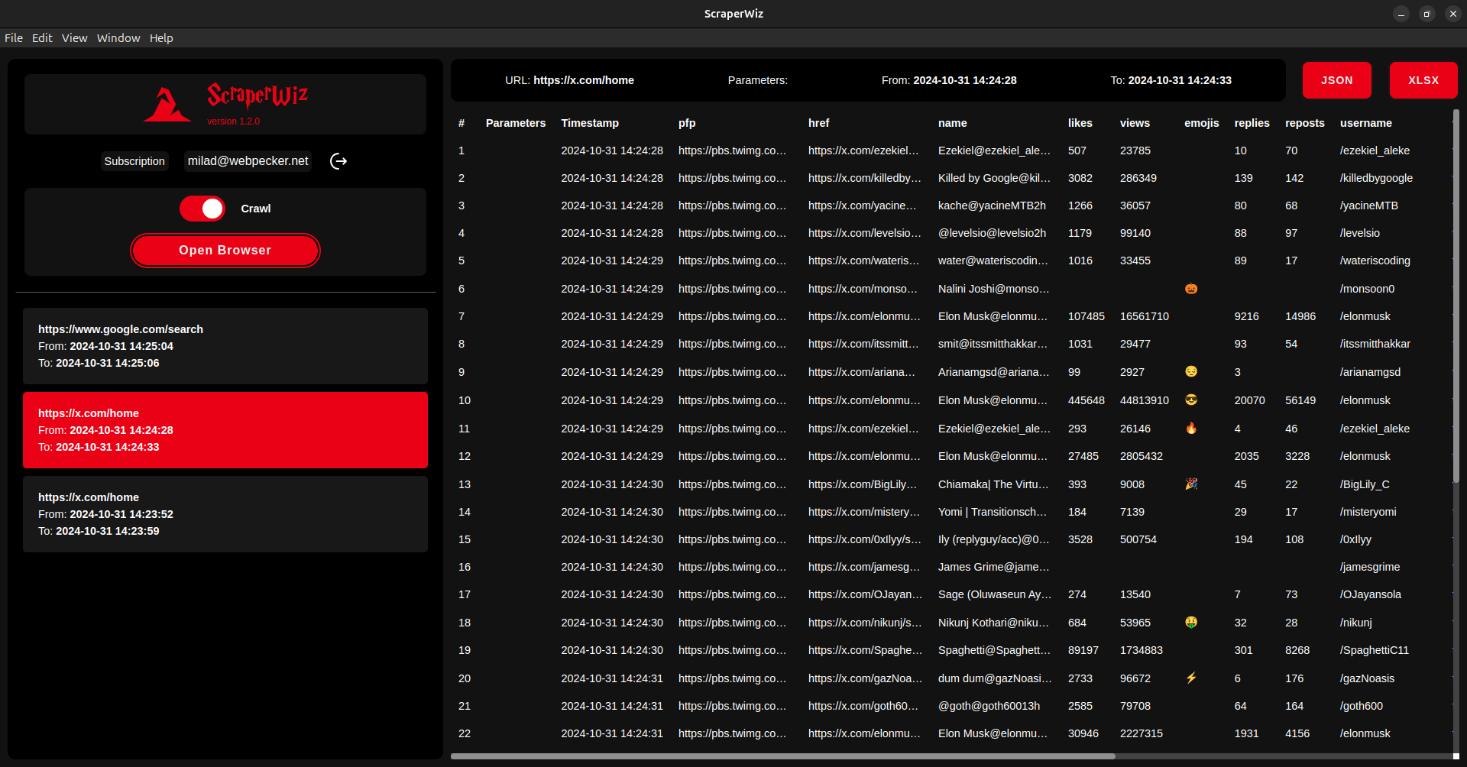Image resolution: width=1467 pixels, height=767 pixels.
Task: Select the google.com/search crawl session
Action: [225, 346]
